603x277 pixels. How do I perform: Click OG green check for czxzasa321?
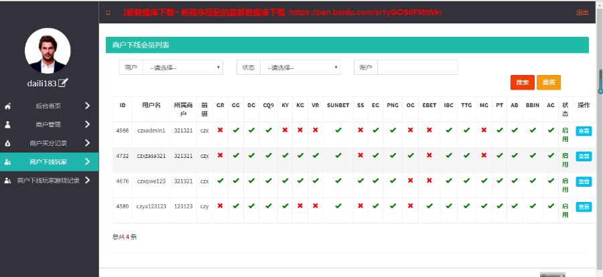410,155
